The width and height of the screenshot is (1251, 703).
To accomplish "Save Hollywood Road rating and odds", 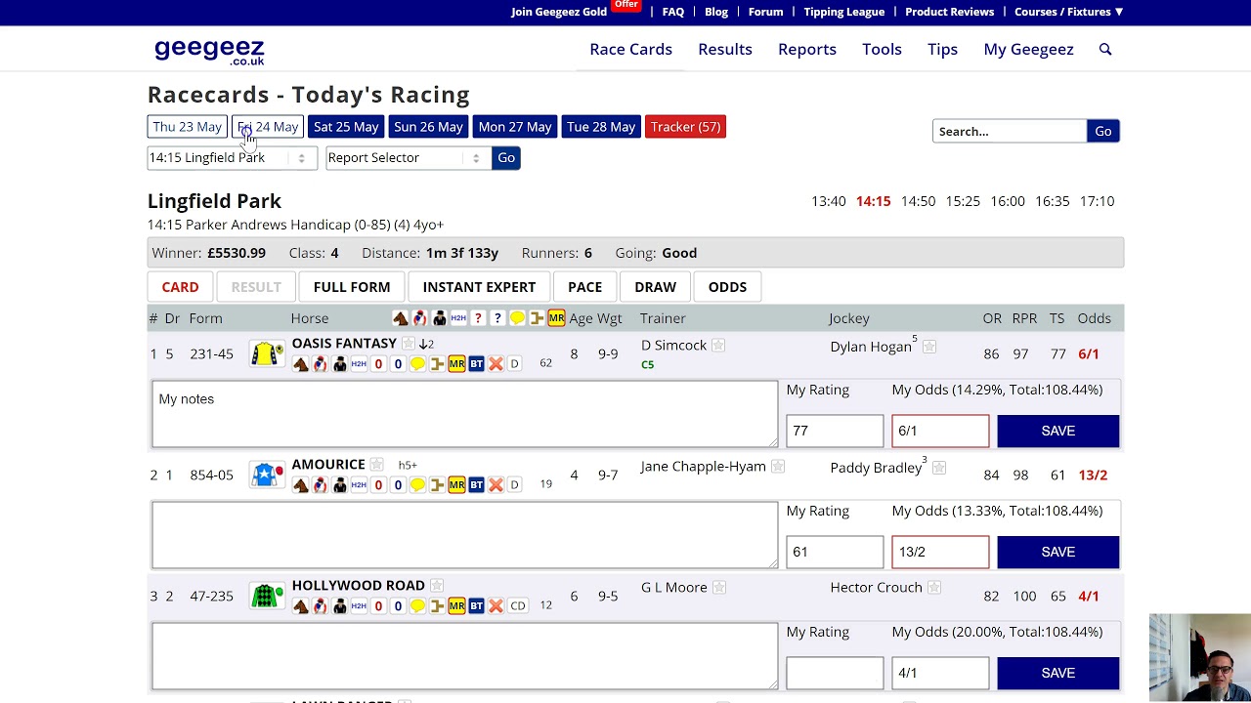I will pyautogui.click(x=1057, y=673).
